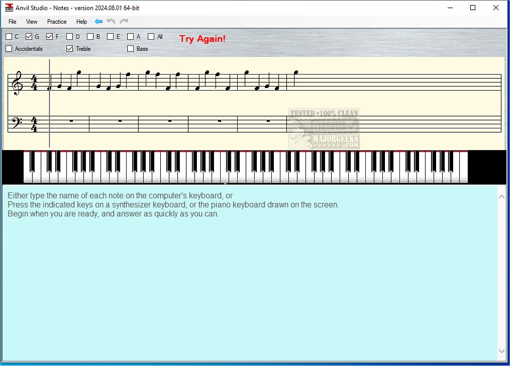Uncheck the G note checkbox
The image size is (510, 366).
[x=29, y=37]
